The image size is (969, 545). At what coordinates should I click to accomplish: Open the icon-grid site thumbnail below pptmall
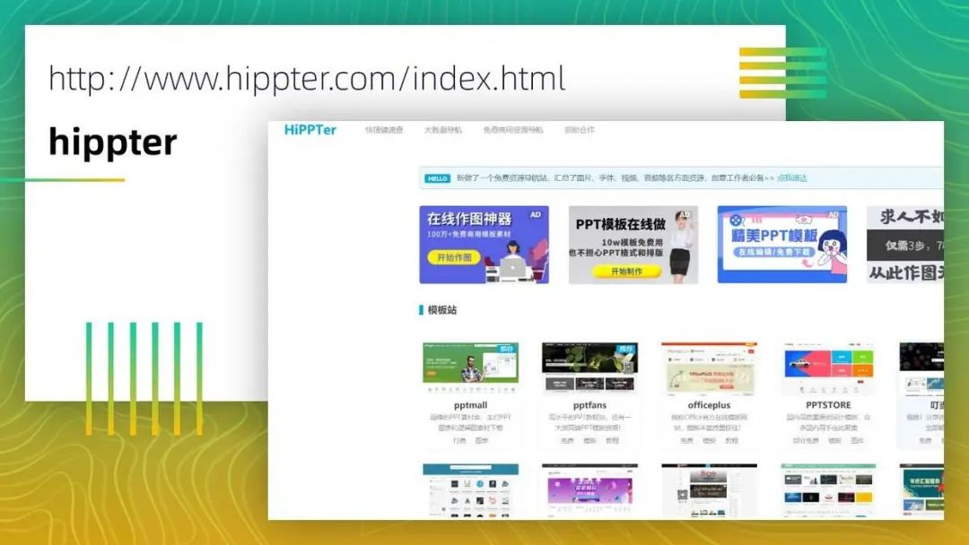[x=470, y=490]
